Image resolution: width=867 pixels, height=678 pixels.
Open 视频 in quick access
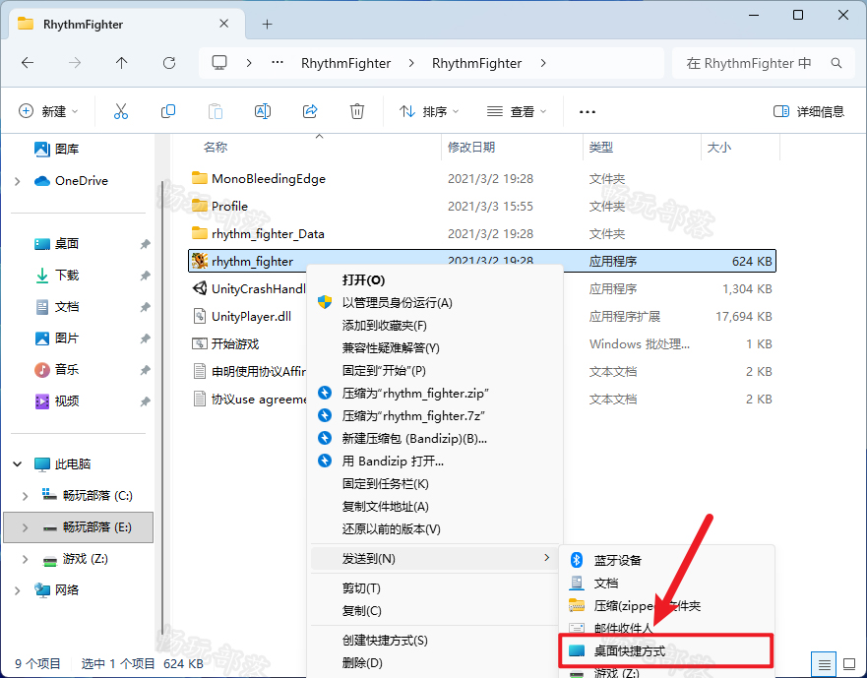57,401
